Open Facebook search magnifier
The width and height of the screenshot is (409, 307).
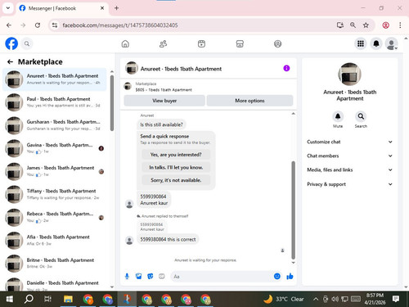[x=27, y=43]
